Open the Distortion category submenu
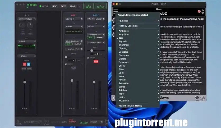This screenshot has height=128, width=221. point(138,55)
